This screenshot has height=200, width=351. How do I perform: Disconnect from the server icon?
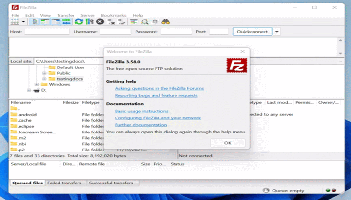point(111,22)
